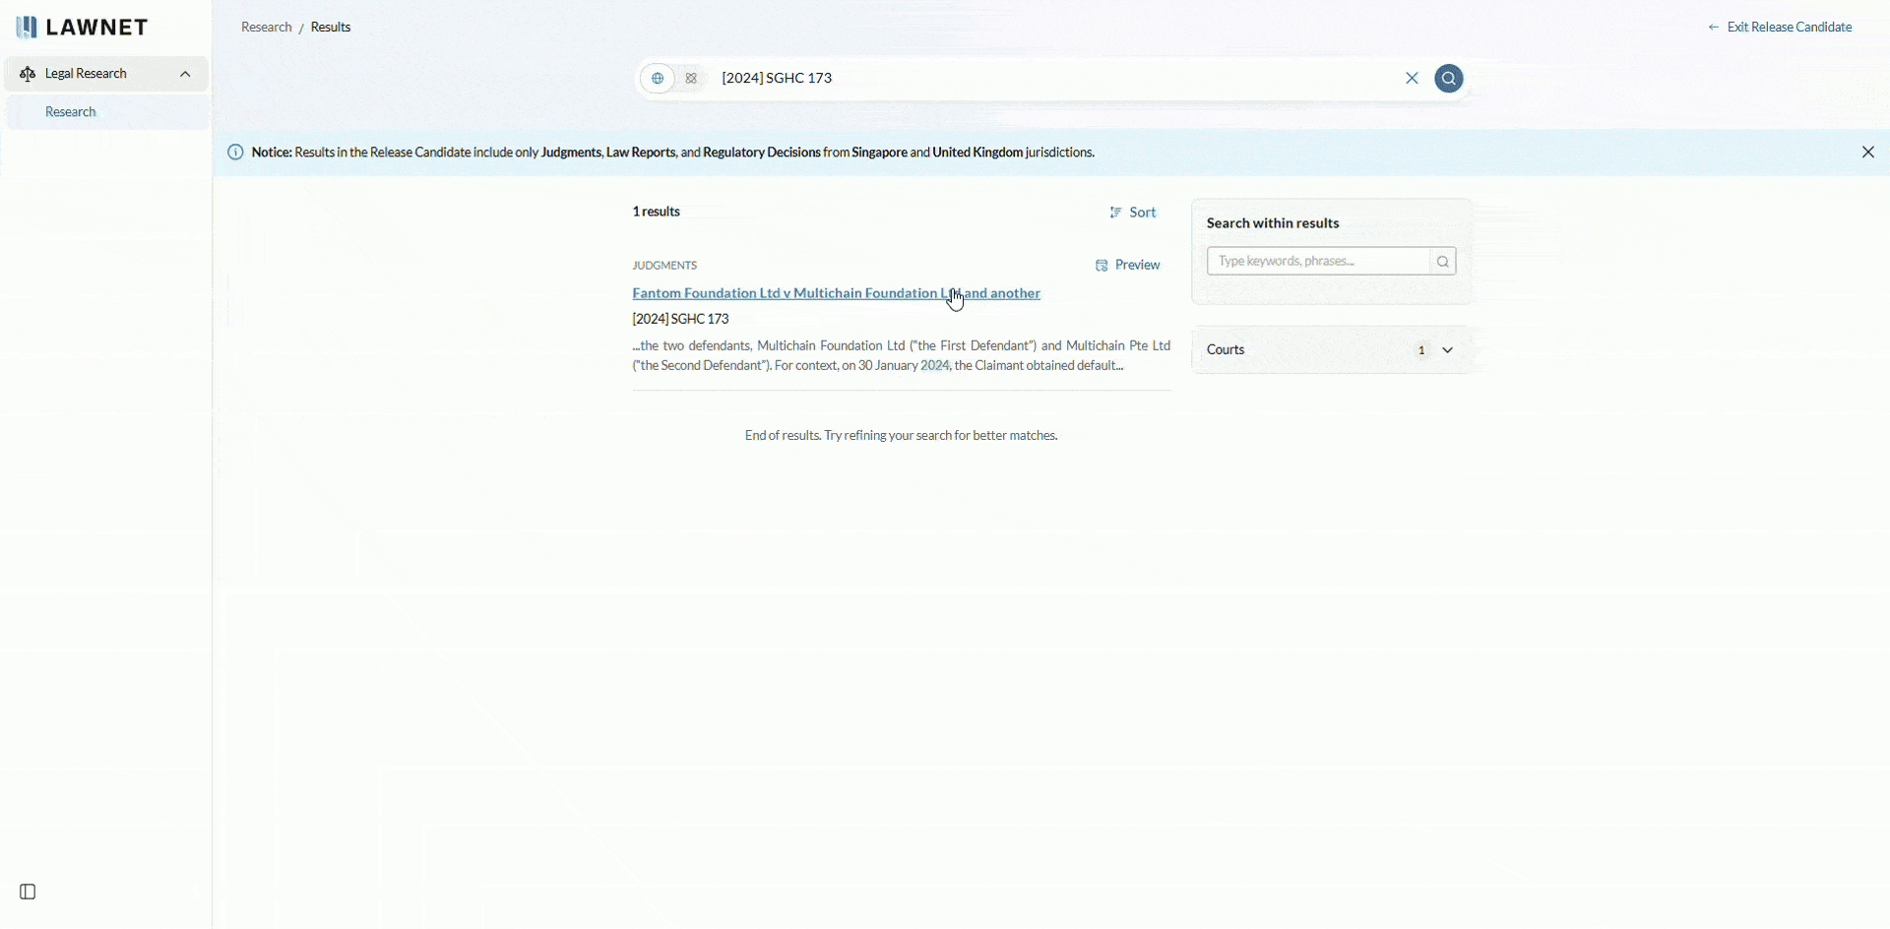Open the Legal Research sidebar section
Viewport: 1890px width, 929px height.
click(106, 75)
